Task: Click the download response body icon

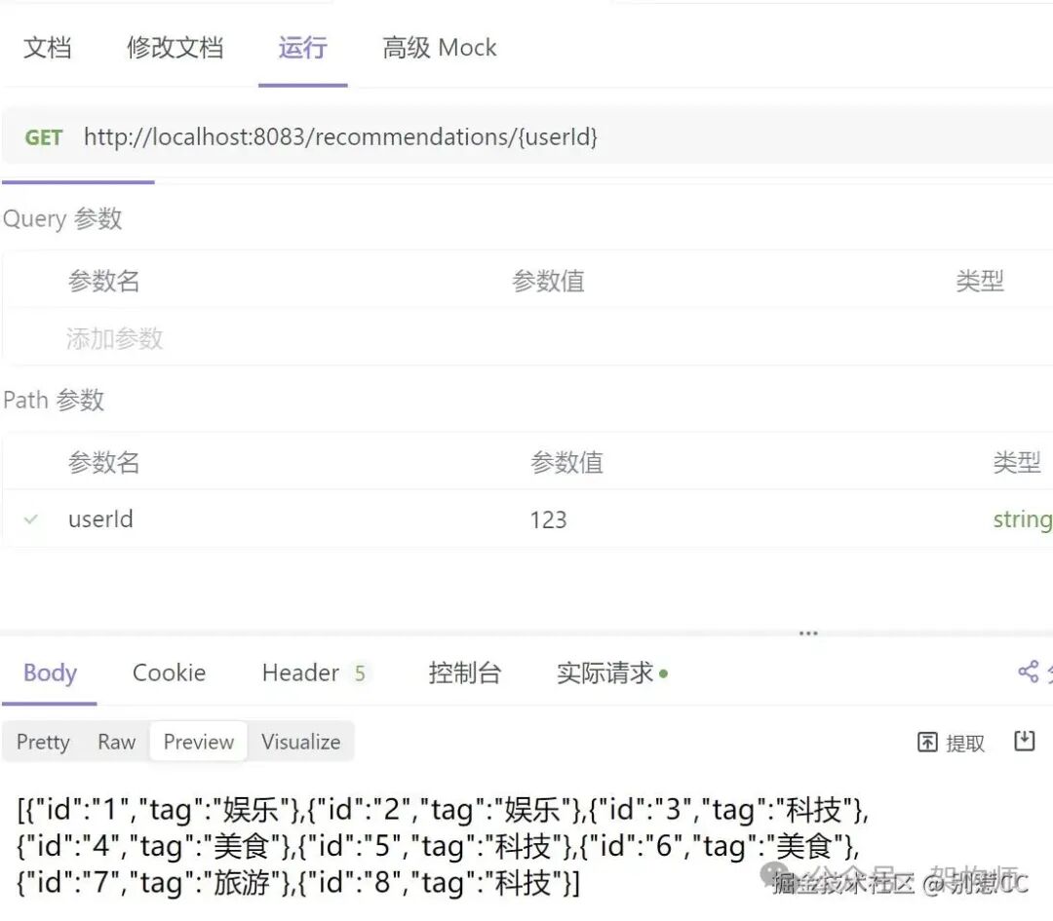Action: pyautogui.click(x=1025, y=742)
